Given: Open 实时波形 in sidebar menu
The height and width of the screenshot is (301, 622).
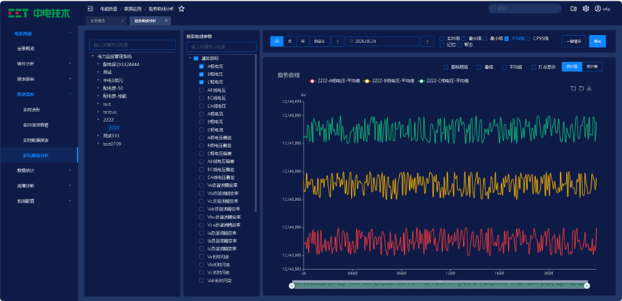Looking at the screenshot, I should (33, 109).
